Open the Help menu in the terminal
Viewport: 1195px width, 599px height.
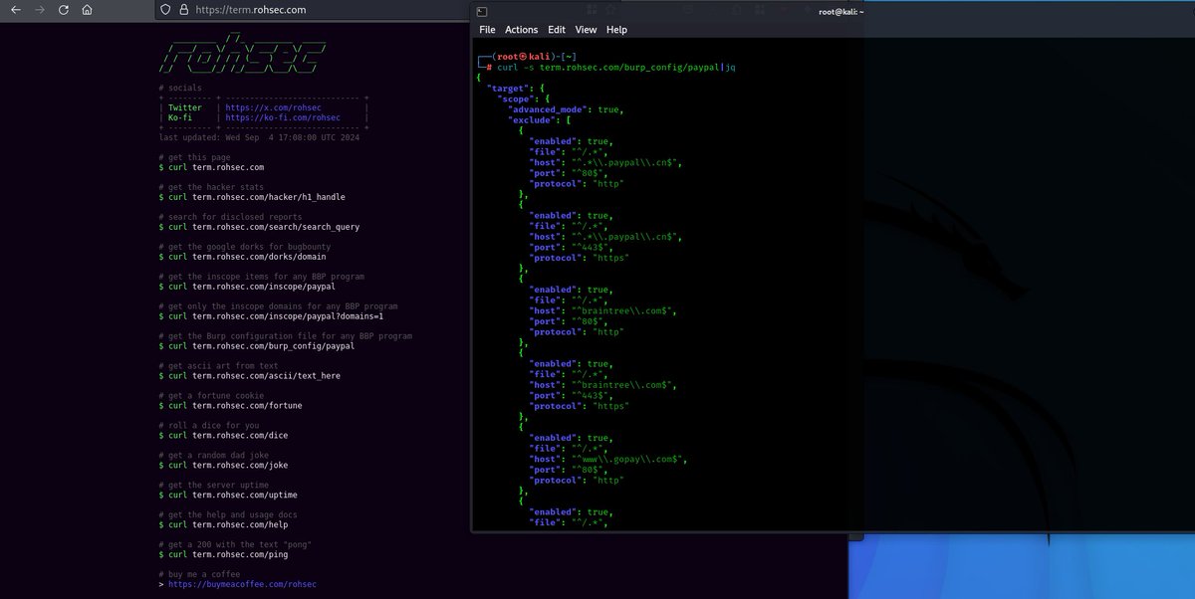(x=617, y=30)
